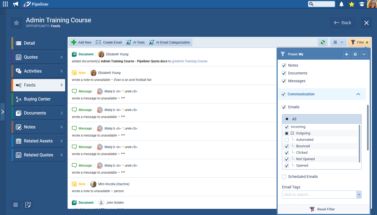
Task: Switch to the Documents tab
Action: [38, 113]
